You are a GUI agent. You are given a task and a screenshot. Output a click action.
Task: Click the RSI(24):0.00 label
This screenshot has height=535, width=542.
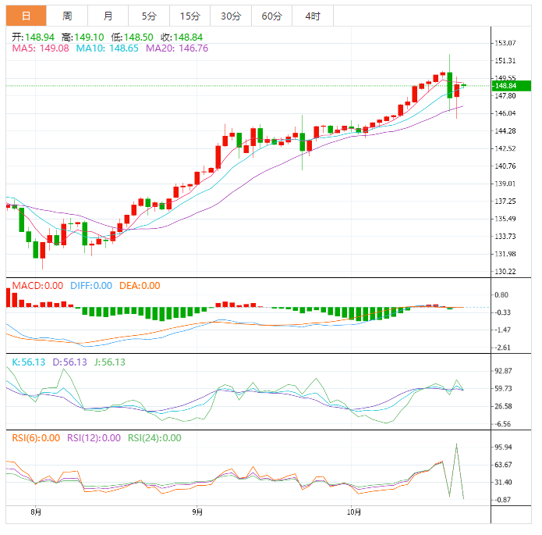pos(154,438)
